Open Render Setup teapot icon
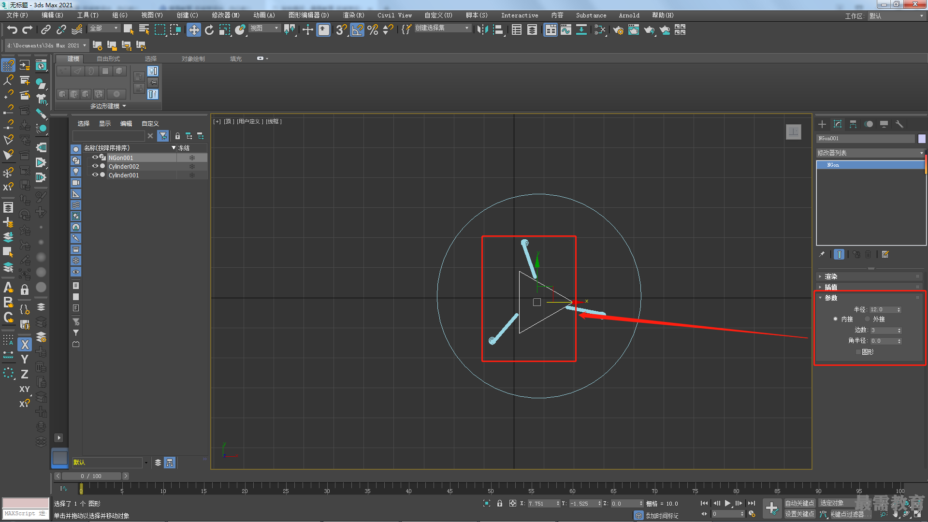Viewport: 928px width, 522px height. [618, 30]
